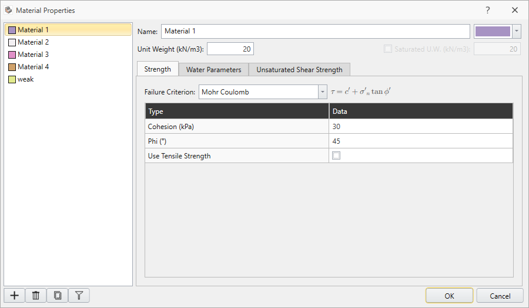Click the filter materials funnel icon
Viewport: 529px width, 308px height.
tap(79, 296)
